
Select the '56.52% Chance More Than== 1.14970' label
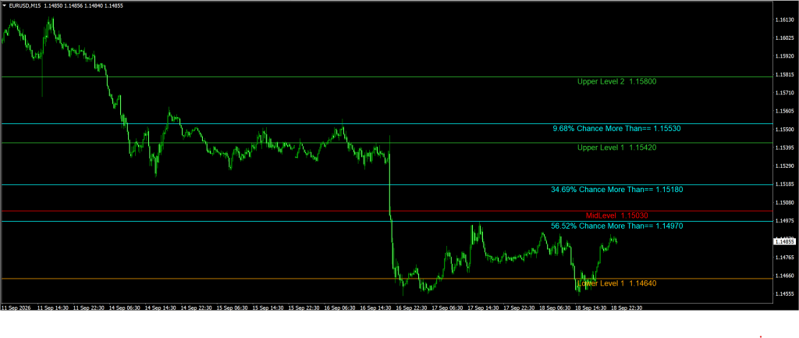[616, 226]
